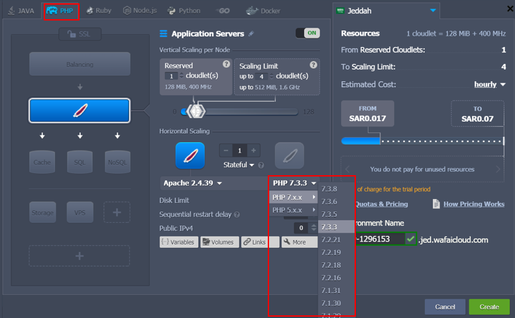Edit the Application Servers name with pencil icon
Image resolution: width=515 pixels, height=318 pixels.
point(251,34)
